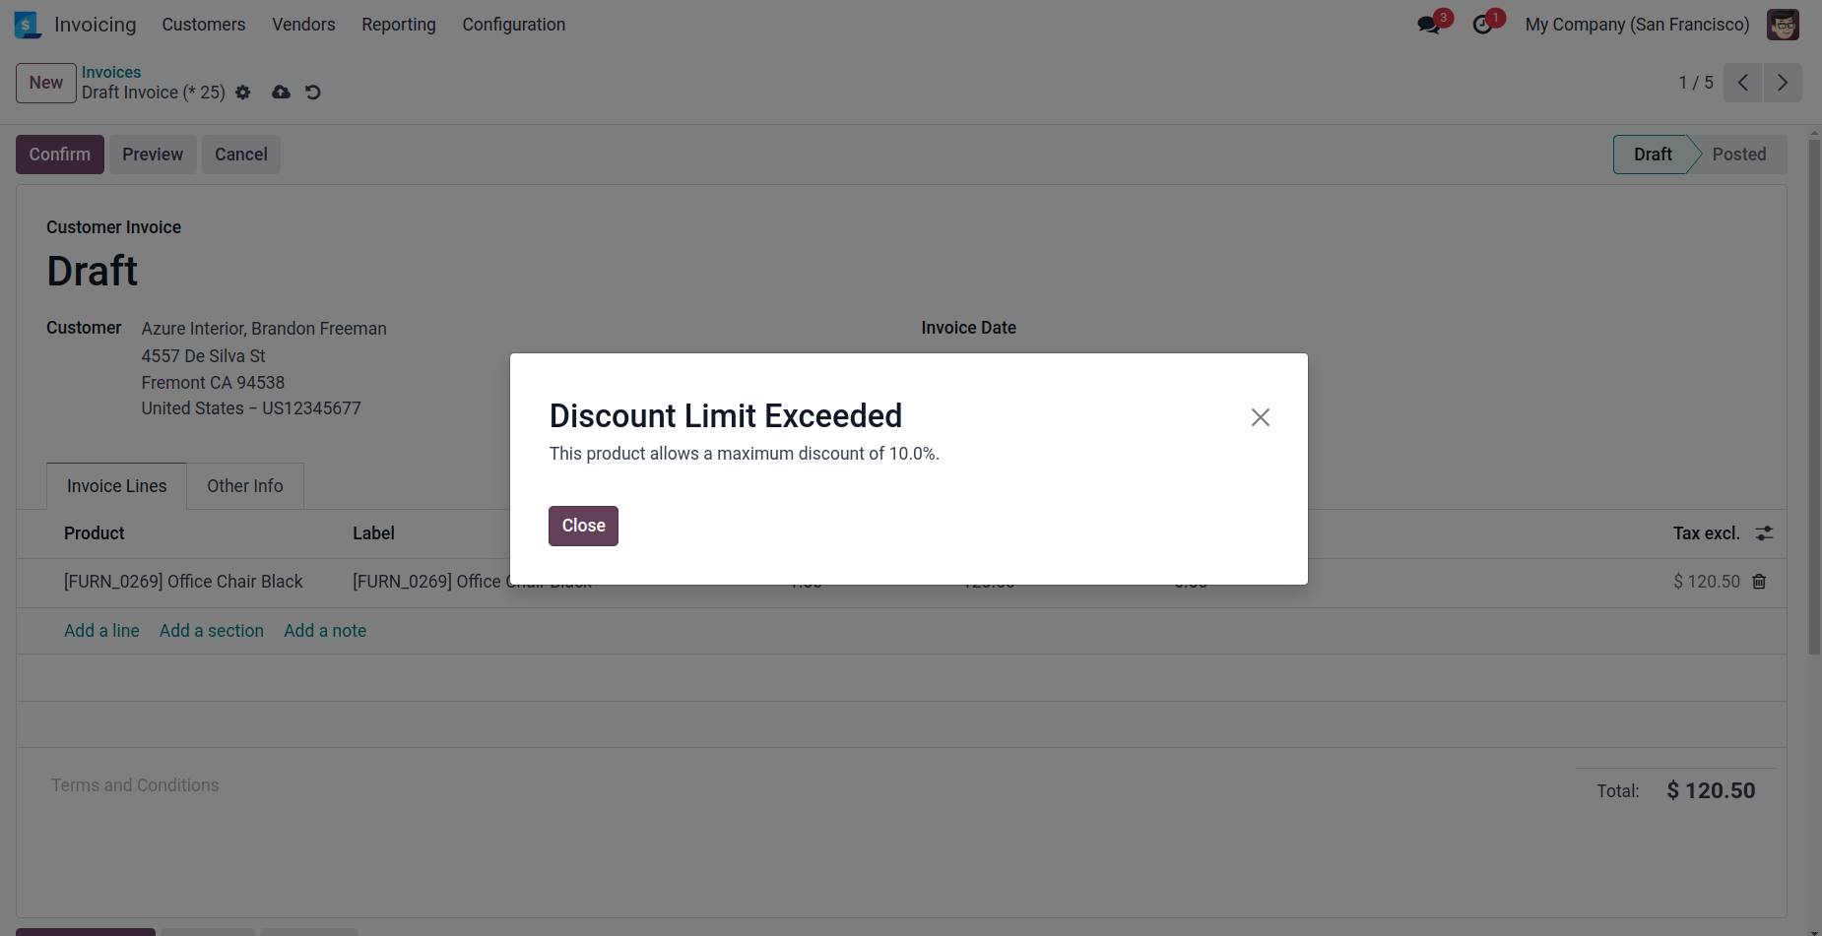Delete the Office Chair Black line
The height and width of the screenshot is (936, 1822).
pyautogui.click(x=1759, y=582)
